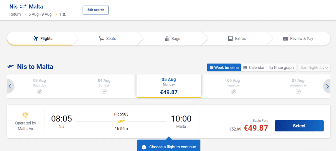Show previous dates with left chevron

(x=10, y=86)
